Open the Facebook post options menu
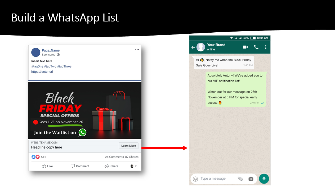 (x=137, y=49)
